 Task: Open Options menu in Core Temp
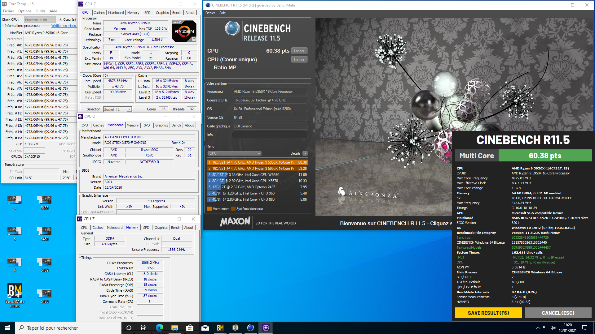pyautogui.click(x=25, y=11)
